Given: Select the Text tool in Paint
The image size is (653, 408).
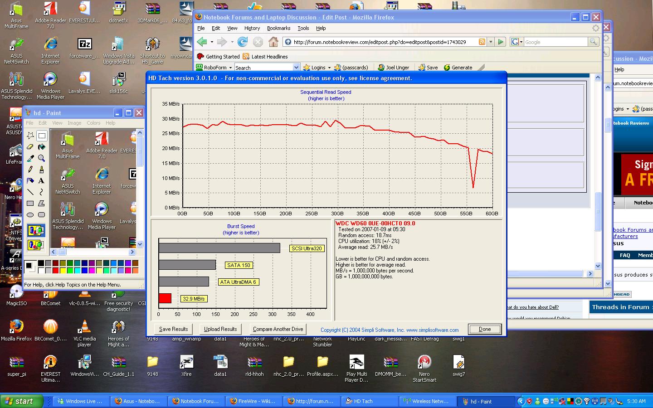Looking at the screenshot, I should point(41,180).
